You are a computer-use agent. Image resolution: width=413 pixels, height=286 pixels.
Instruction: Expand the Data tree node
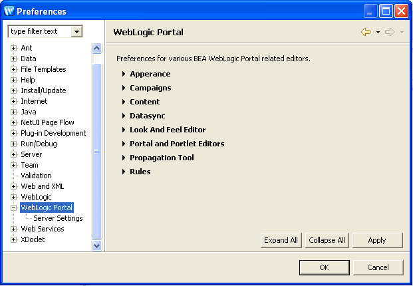coord(13,59)
